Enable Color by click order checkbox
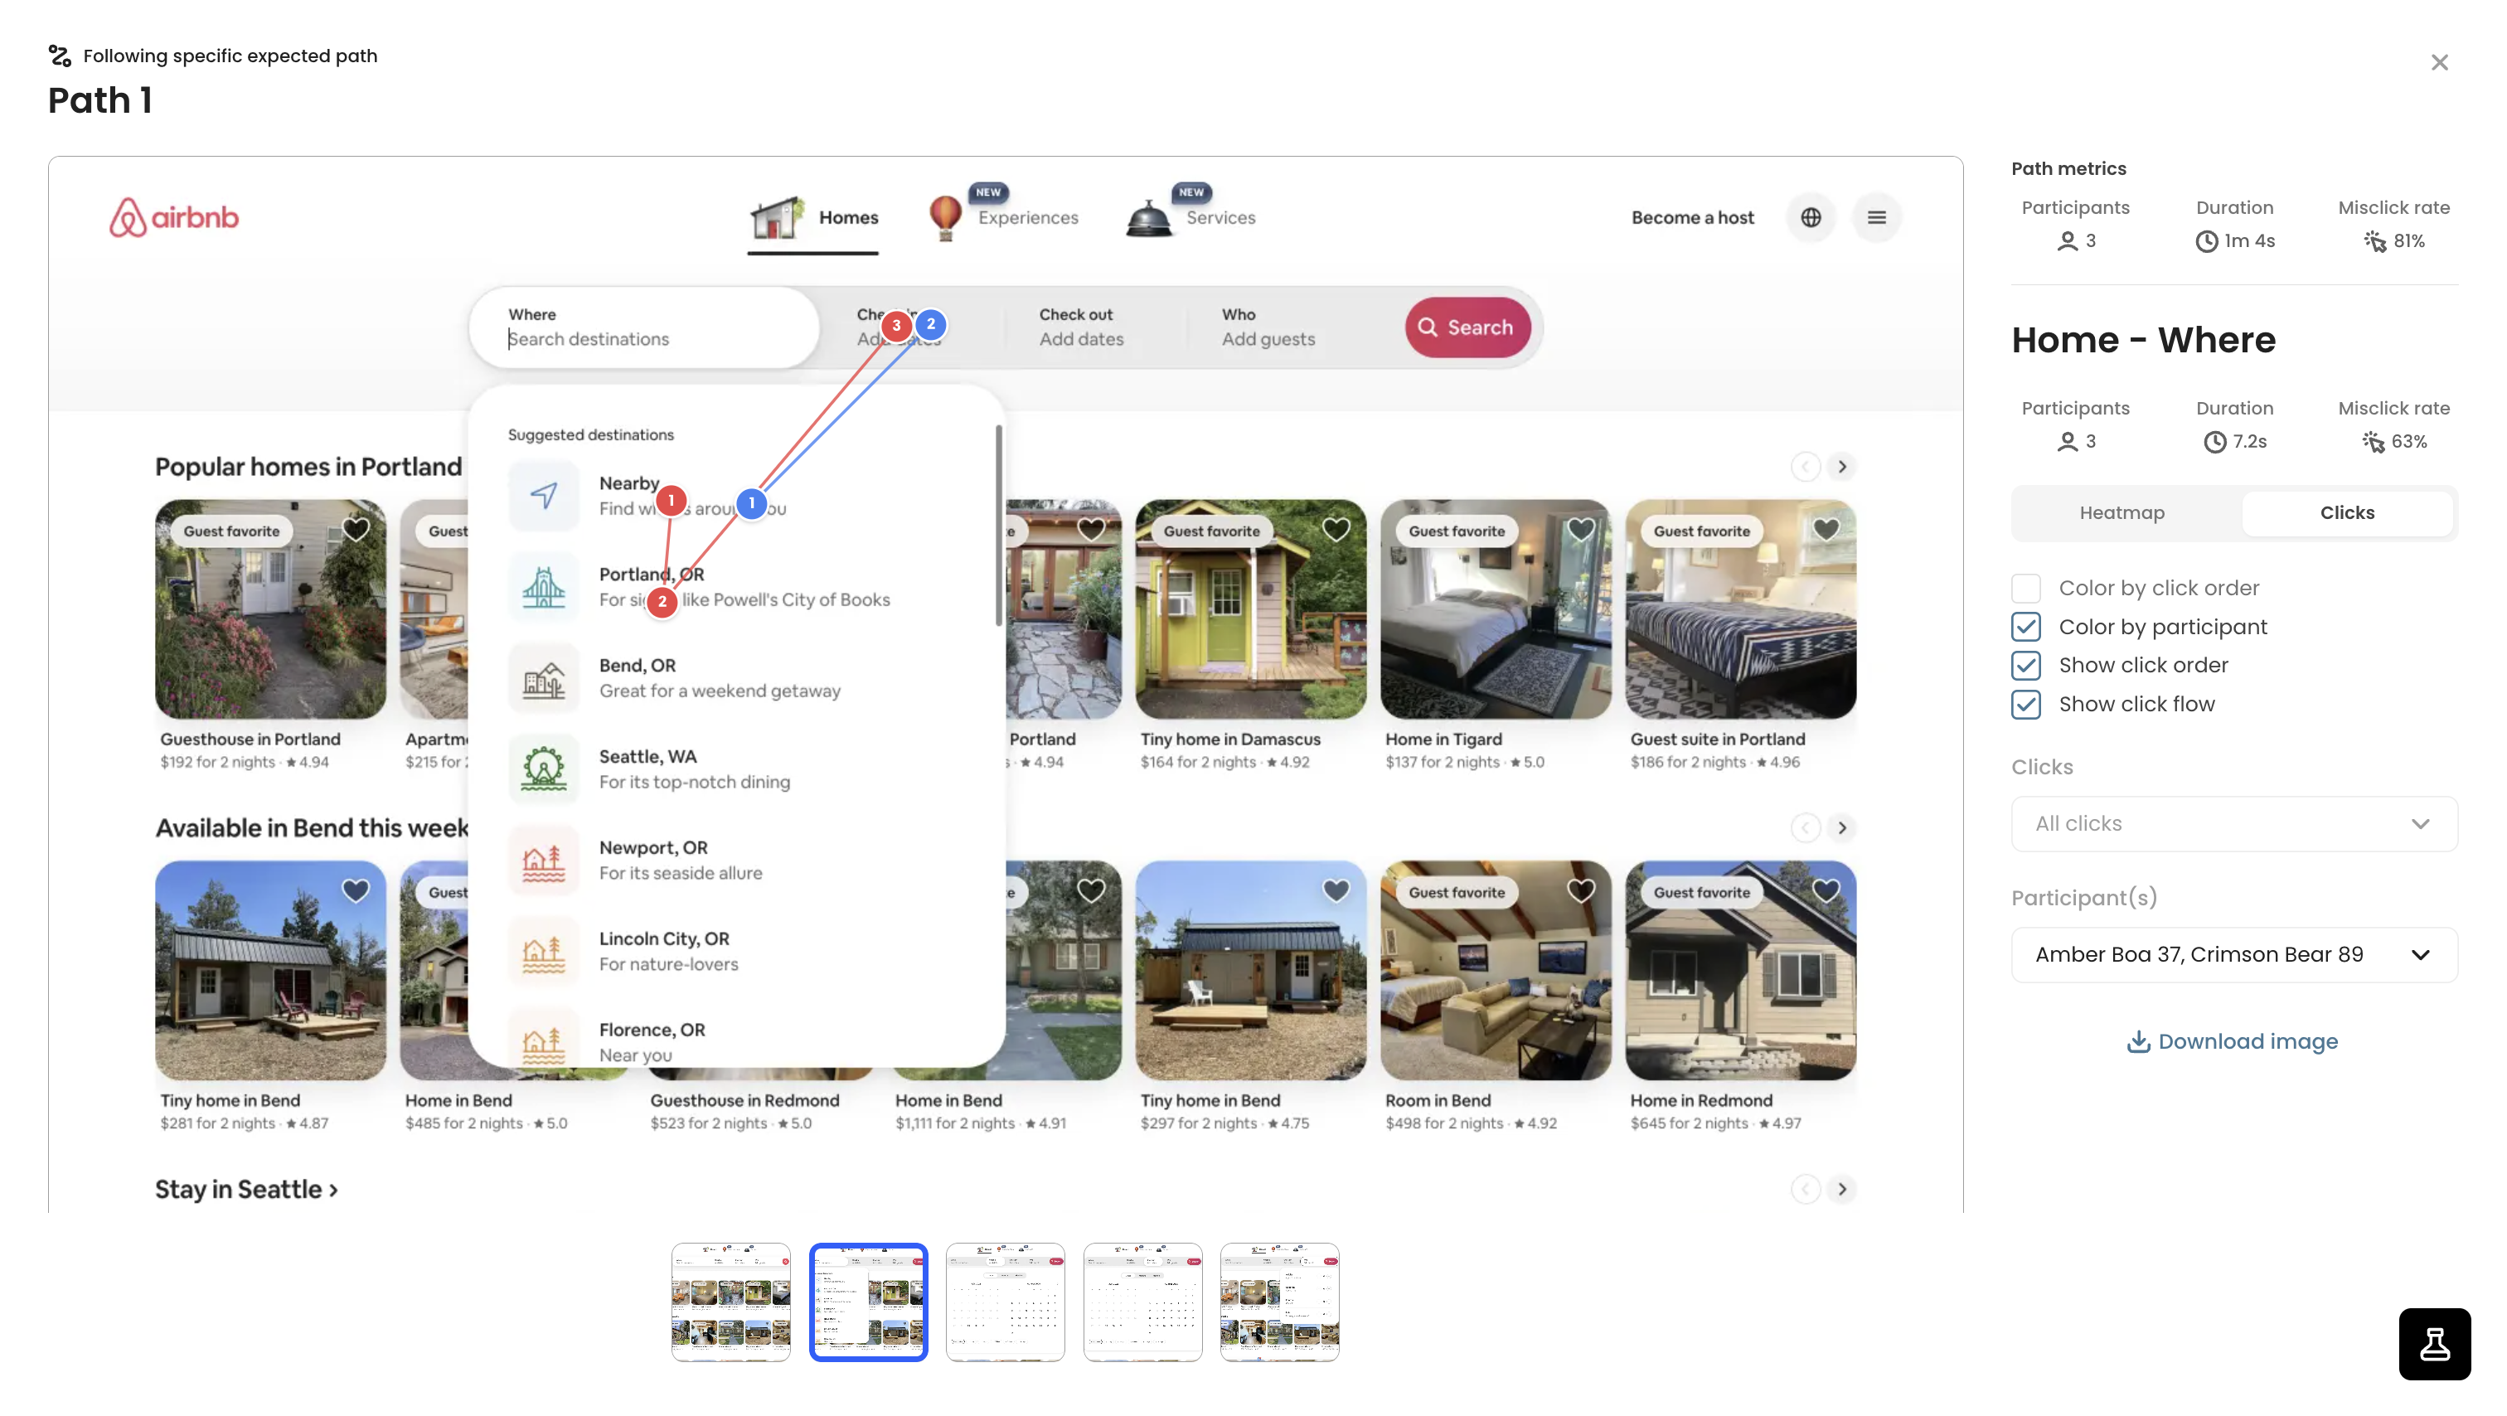The height and width of the screenshot is (1416, 2507). point(2025,588)
